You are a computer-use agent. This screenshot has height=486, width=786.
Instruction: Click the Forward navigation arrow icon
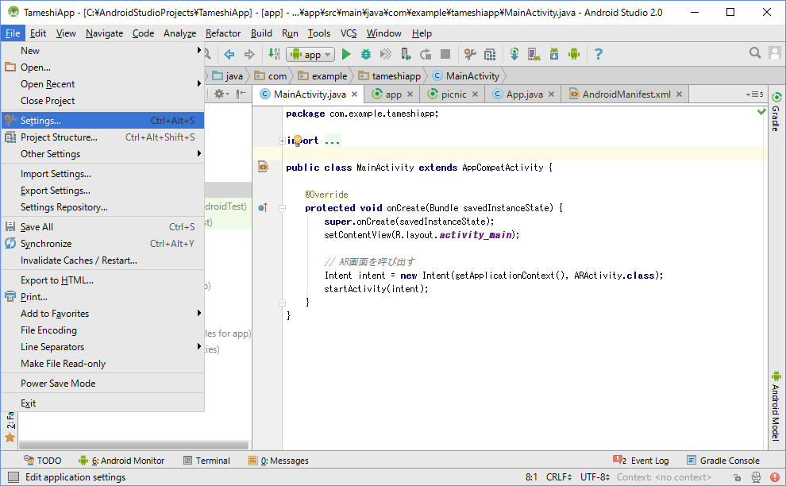(249, 54)
